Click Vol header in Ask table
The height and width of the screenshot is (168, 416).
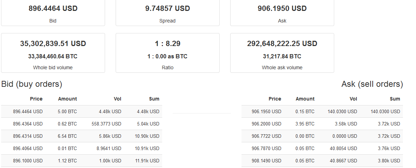(353, 99)
